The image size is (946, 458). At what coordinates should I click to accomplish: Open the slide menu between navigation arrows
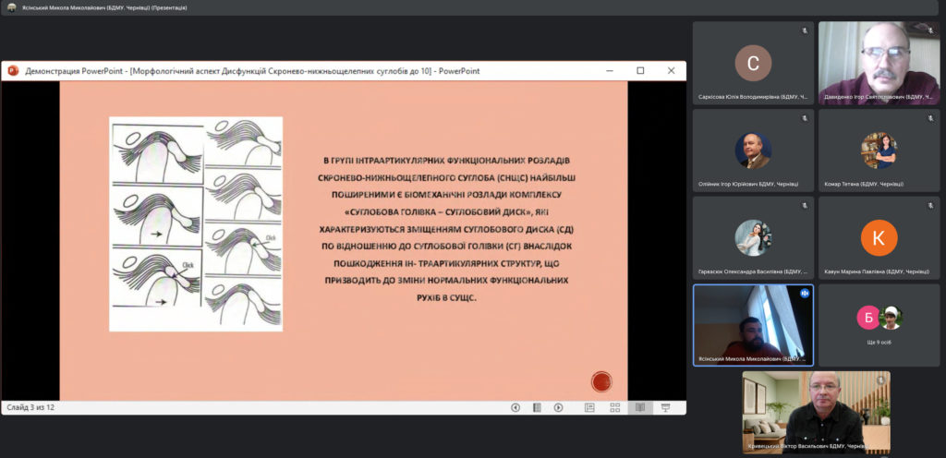(x=537, y=407)
